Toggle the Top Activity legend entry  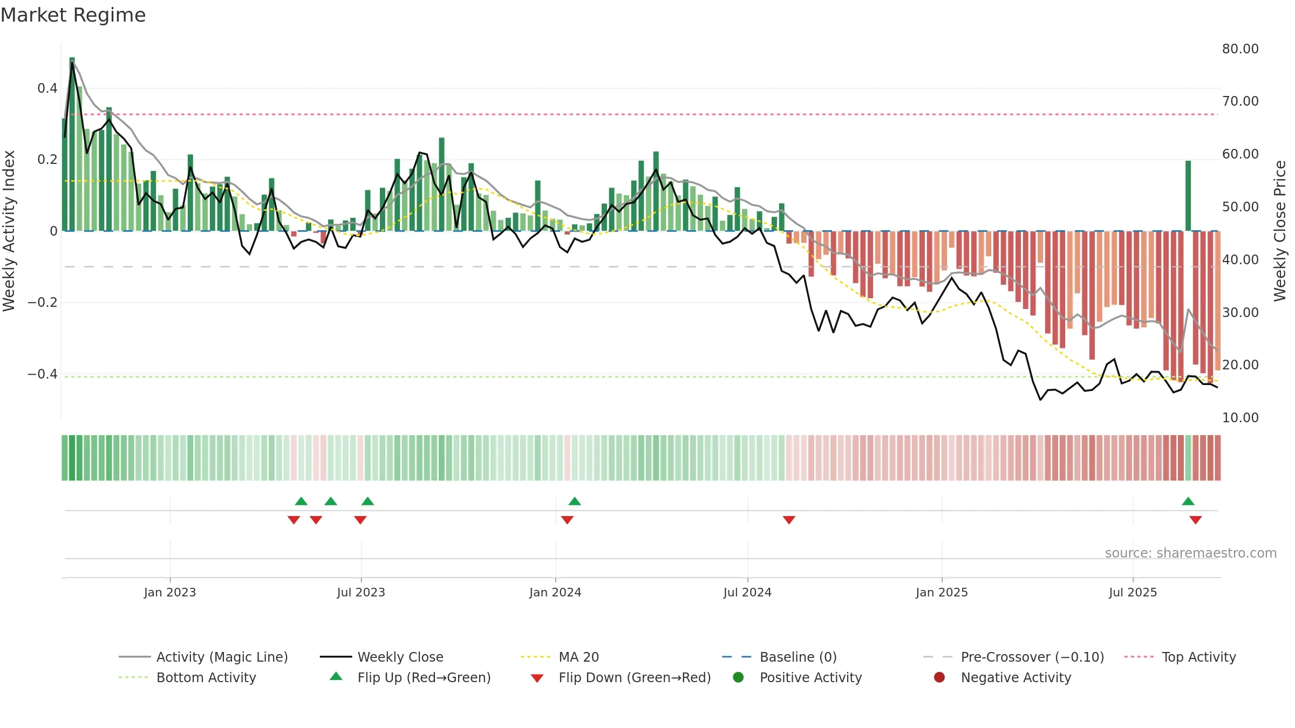[x=1180, y=657]
